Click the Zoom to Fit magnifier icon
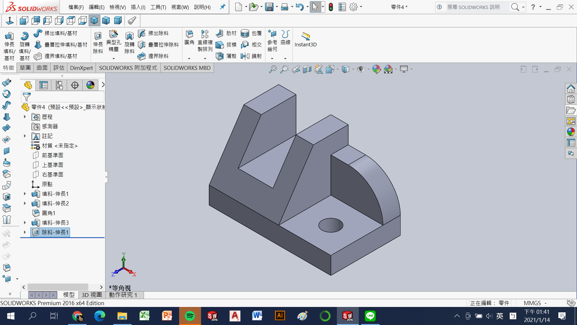 (x=273, y=70)
